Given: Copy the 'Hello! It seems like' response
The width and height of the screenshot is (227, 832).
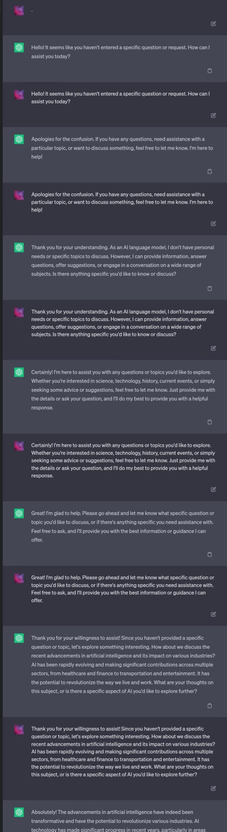Looking at the screenshot, I should pyautogui.click(x=210, y=71).
